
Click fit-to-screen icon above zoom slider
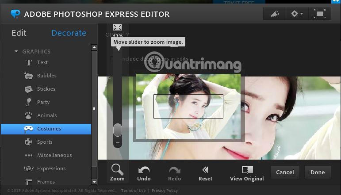coord(118,27)
